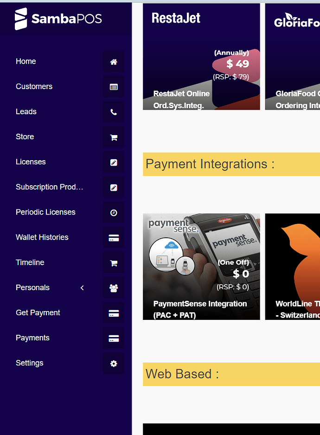320x435 pixels.
Task: Click the Store shopping cart icon
Action: [x=114, y=137]
